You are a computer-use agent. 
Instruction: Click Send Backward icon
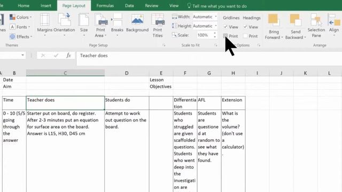pos(296,20)
